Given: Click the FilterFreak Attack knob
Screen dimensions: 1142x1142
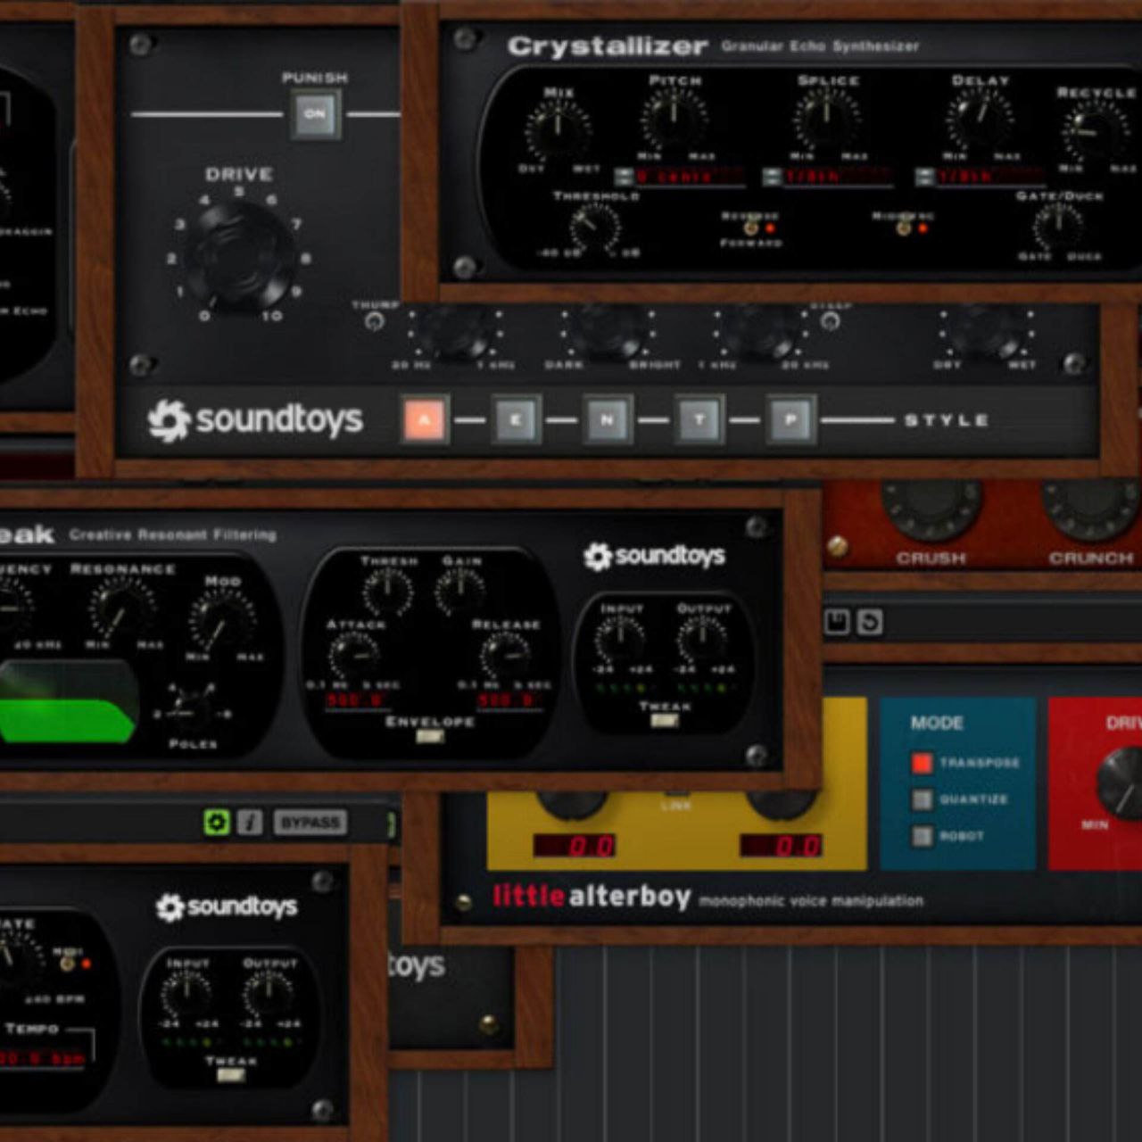Looking at the screenshot, I should tap(355, 657).
